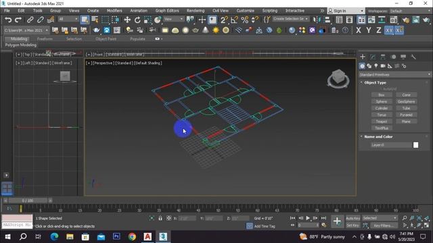Viewport: 433px width, 243px height.
Task: Click the object name input field
Action: coord(391,145)
